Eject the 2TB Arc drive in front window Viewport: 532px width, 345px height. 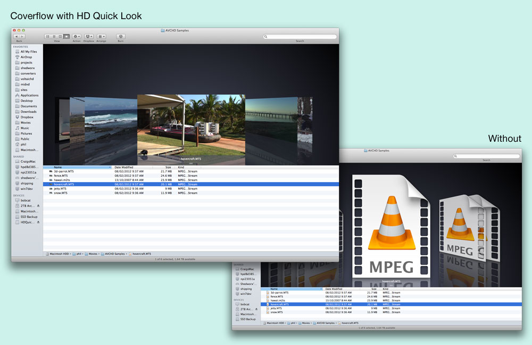[x=38, y=206]
